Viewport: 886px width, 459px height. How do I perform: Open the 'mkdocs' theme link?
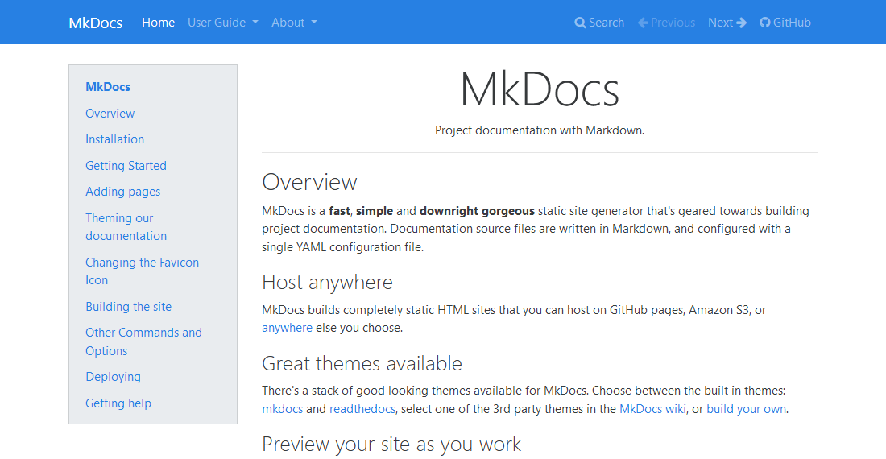283,409
